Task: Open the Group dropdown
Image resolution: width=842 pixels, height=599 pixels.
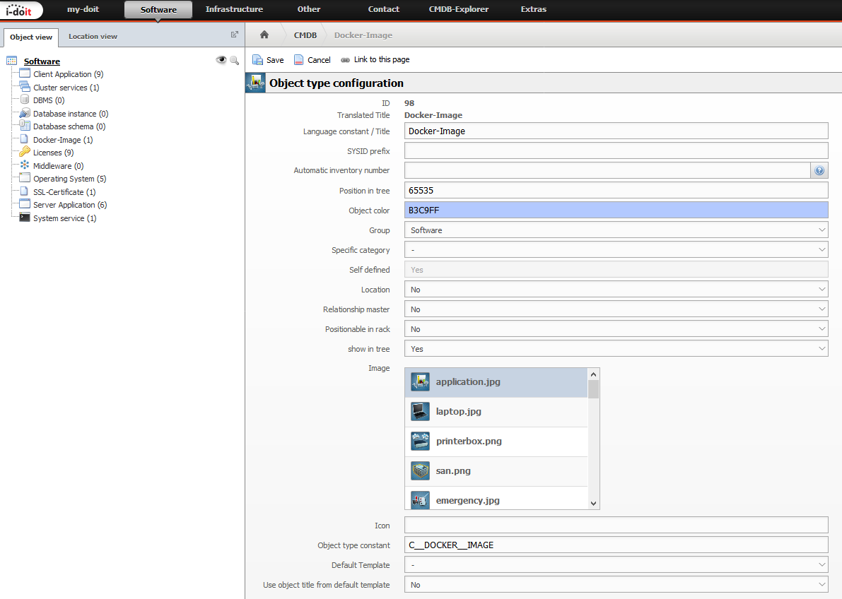Action: tap(616, 230)
